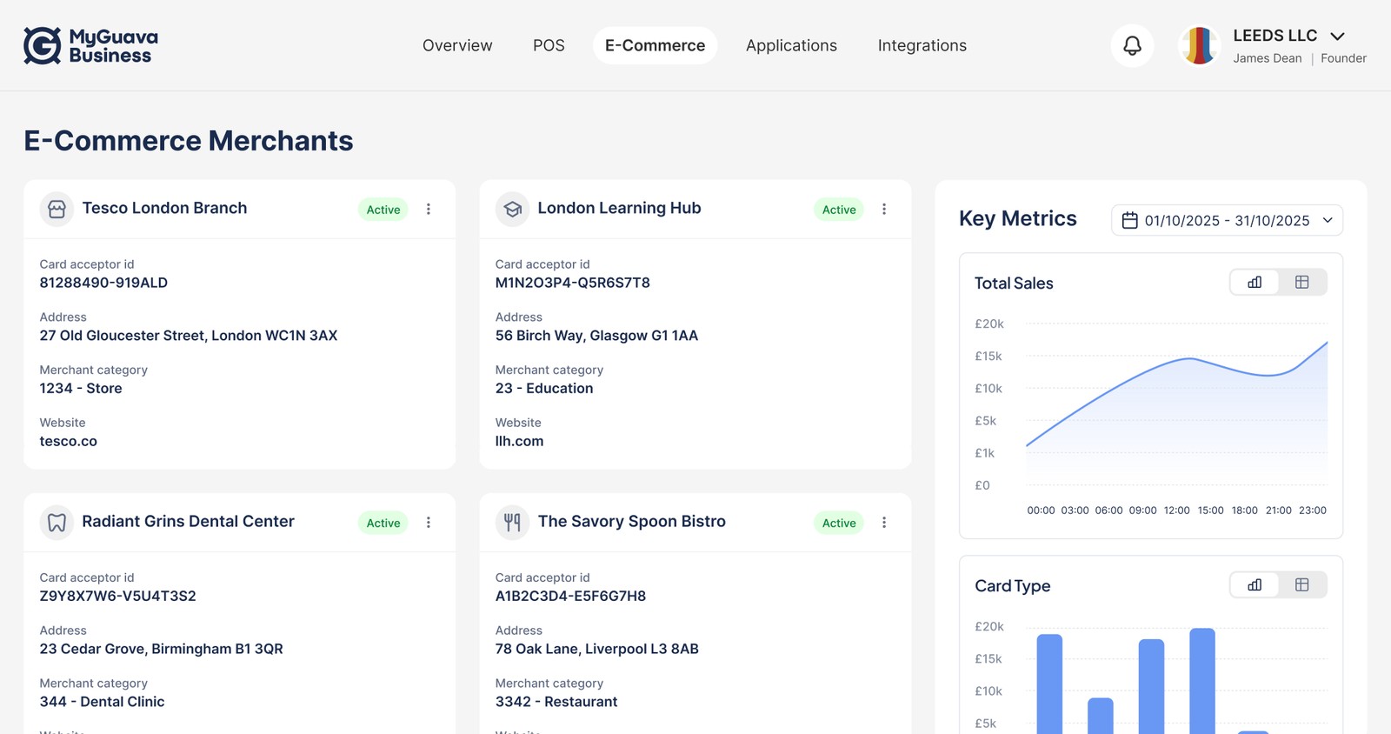Click merchant category 344 - Dental Clinic

(x=102, y=702)
